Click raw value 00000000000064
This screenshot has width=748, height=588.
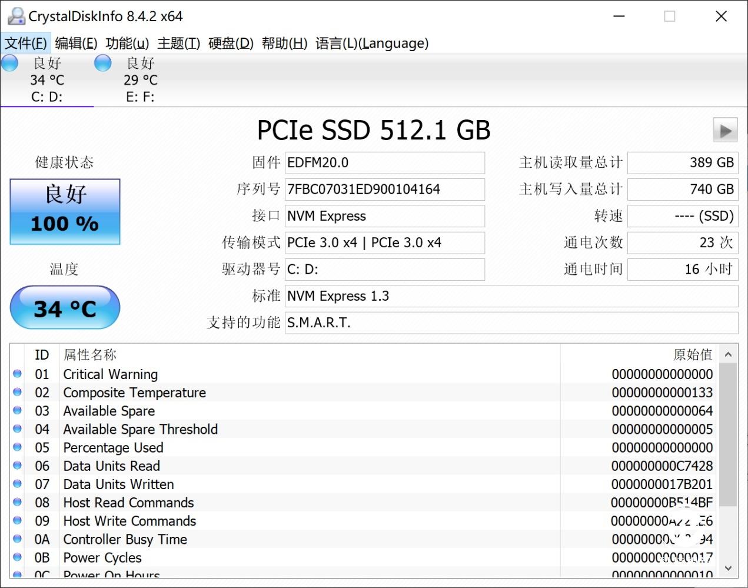click(662, 411)
